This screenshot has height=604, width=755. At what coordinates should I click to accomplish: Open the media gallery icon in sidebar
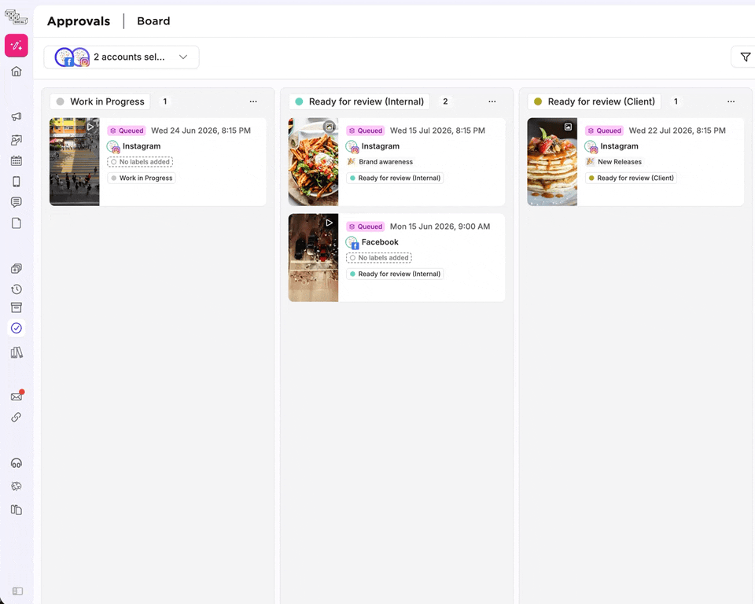pos(17,140)
